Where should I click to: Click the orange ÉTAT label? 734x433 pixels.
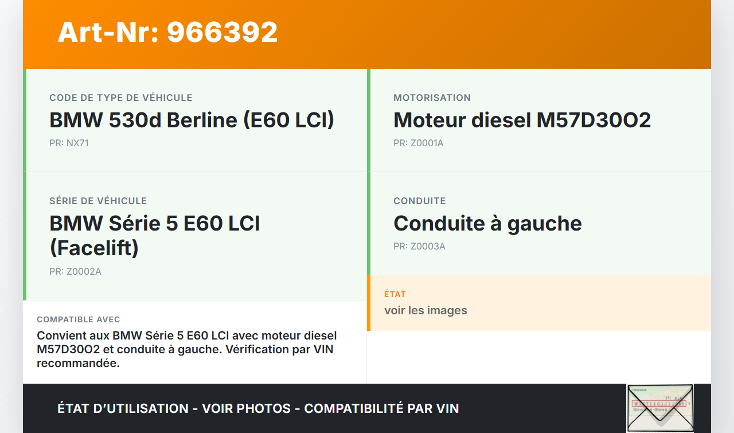click(395, 294)
